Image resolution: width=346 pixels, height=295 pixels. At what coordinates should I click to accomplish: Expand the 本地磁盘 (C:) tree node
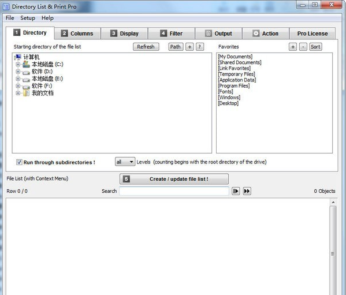(x=18, y=65)
